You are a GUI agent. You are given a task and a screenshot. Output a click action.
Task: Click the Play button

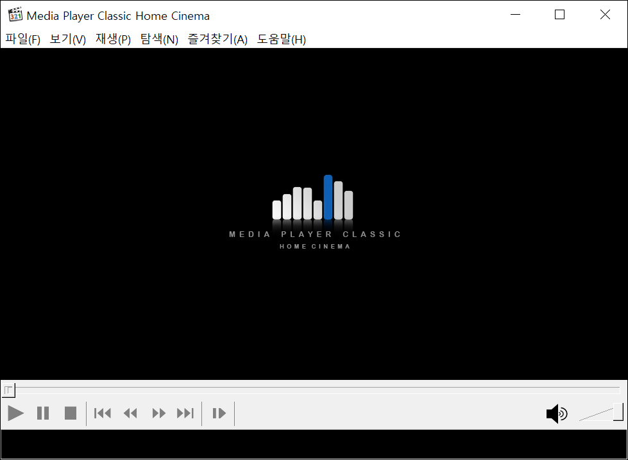click(x=15, y=413)
